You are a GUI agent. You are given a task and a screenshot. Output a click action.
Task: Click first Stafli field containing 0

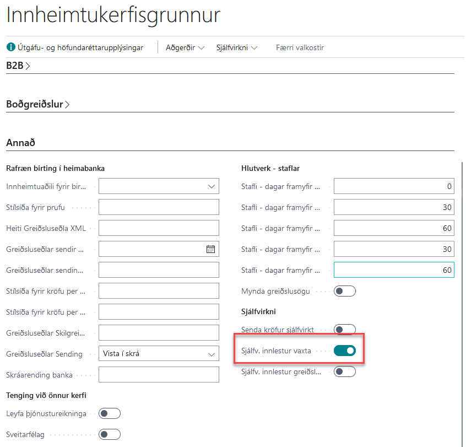click(393, 186)
